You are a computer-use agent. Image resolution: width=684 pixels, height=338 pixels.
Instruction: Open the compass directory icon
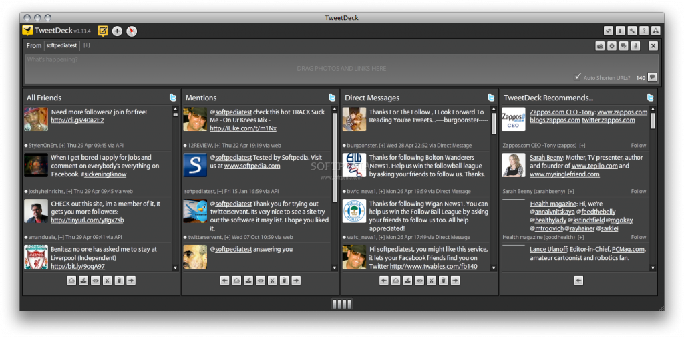132,31
